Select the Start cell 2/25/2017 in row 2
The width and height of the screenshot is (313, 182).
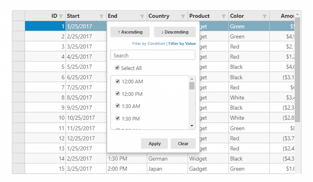click(86, 36)
